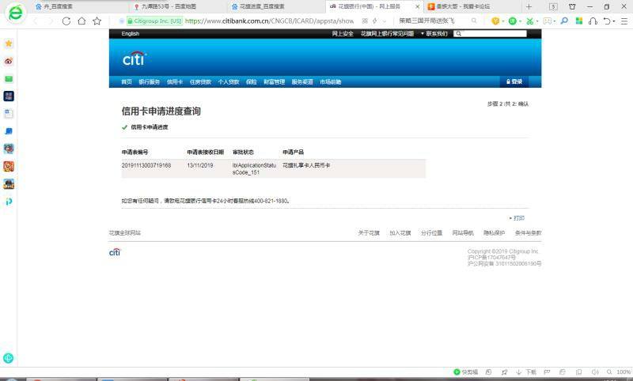Open 花旗网上银行常见问题 link
The width and height of the screenshot is (633, 381).
point(387,34)
